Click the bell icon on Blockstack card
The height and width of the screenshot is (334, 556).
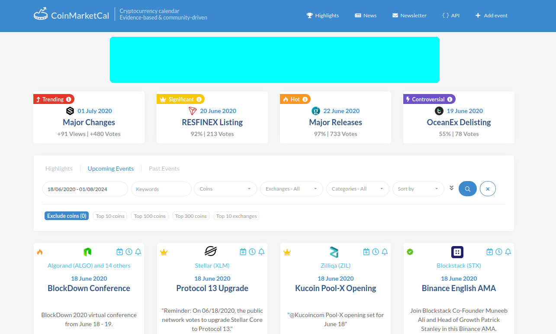click(508, 252)
